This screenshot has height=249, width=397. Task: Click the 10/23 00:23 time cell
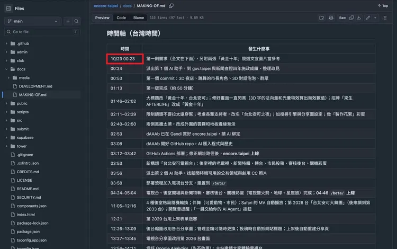click(125, 59)
